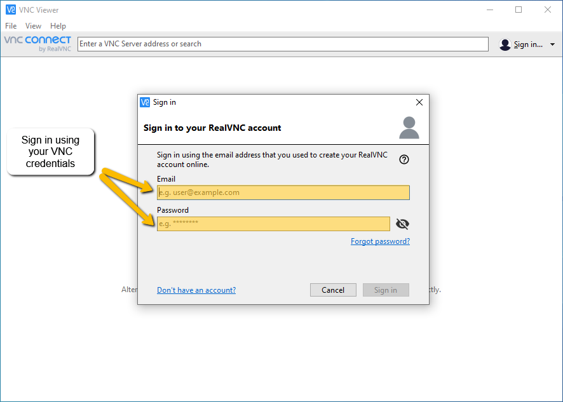The image size is (563, 402).
Task: Toggle password visibility eye icon
Action: coord(402,224)
